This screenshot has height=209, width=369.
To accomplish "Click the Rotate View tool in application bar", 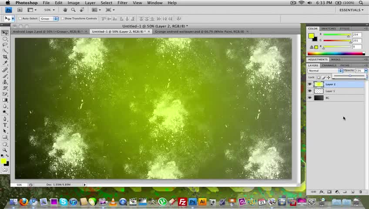I will (82, 10).
